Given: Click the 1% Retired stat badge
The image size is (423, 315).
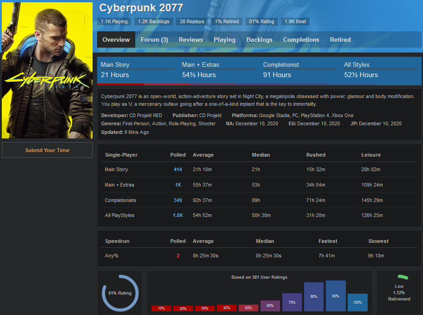Looking at the screenshot, I should click(226, 22).
